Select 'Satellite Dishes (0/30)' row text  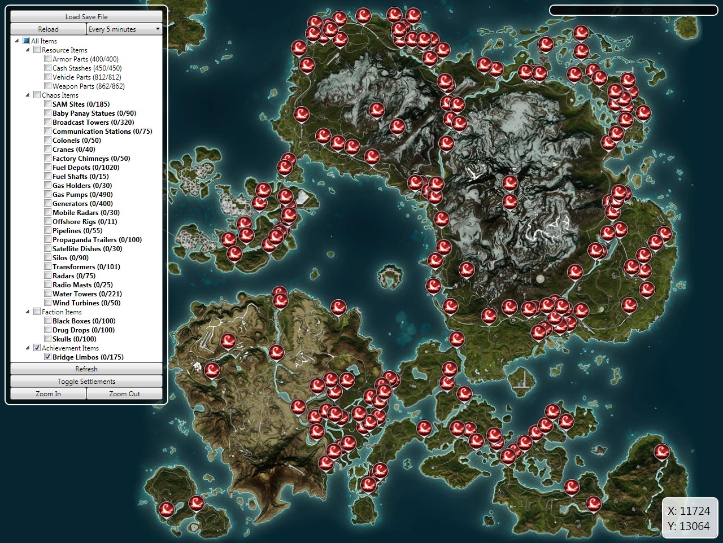click(88, 248)
